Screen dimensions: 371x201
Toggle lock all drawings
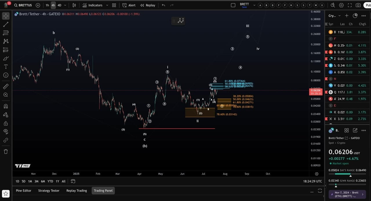pos(6,123)
